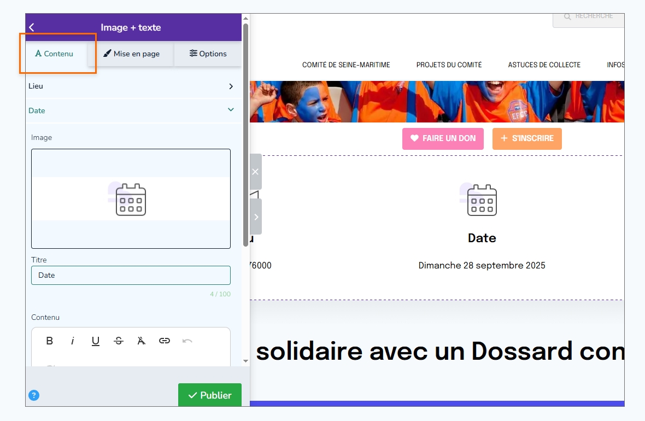Viewport: 645px width, 421px height.
Task: Collapse the editor with the arrow handle
Action: click(256, 217)
